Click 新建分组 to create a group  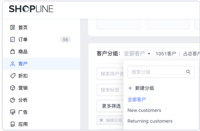coord(141,88)
